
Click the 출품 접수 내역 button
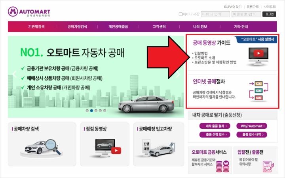[252, 134]
